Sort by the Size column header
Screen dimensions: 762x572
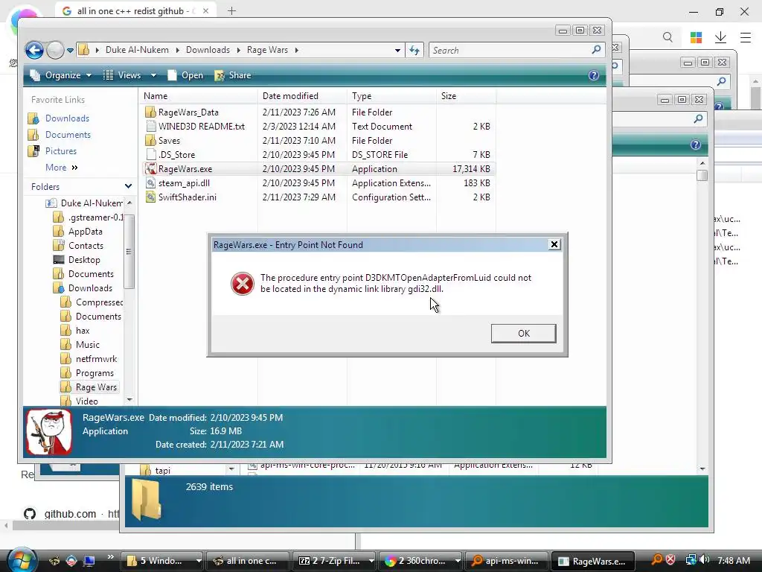466,96
